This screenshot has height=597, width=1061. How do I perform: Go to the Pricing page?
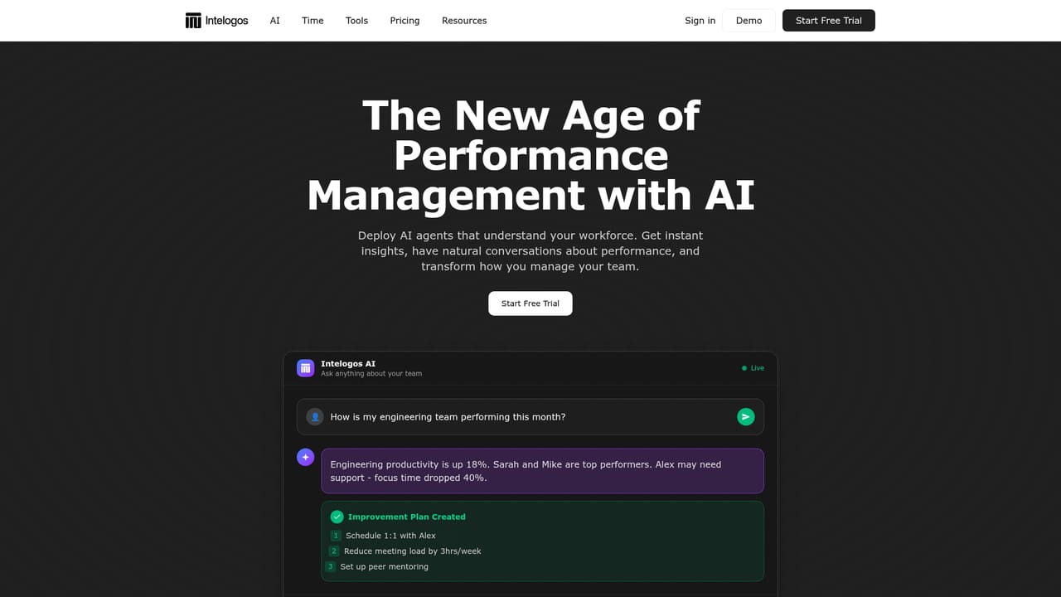(405, 21)
